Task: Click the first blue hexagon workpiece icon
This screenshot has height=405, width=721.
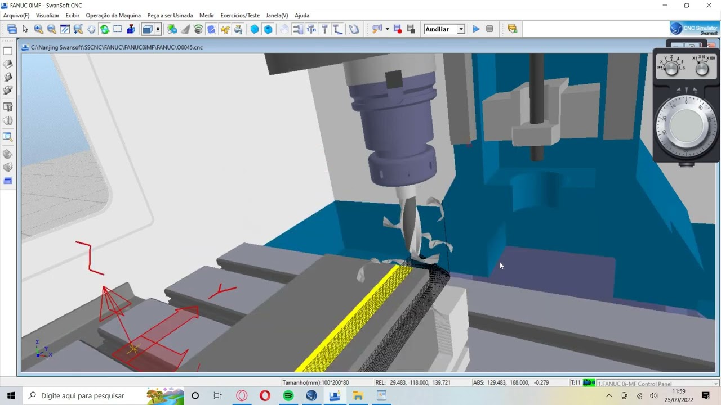Action: pyautogui.click(x=255, y=29)
